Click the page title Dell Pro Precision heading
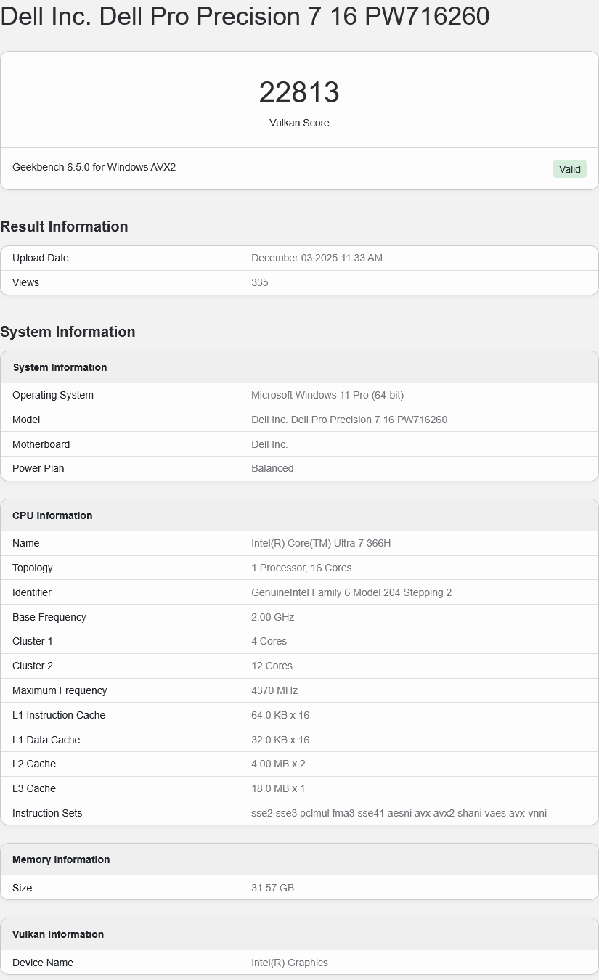The height and width of the screenshot is (980, 599). (x=245, y=16)
